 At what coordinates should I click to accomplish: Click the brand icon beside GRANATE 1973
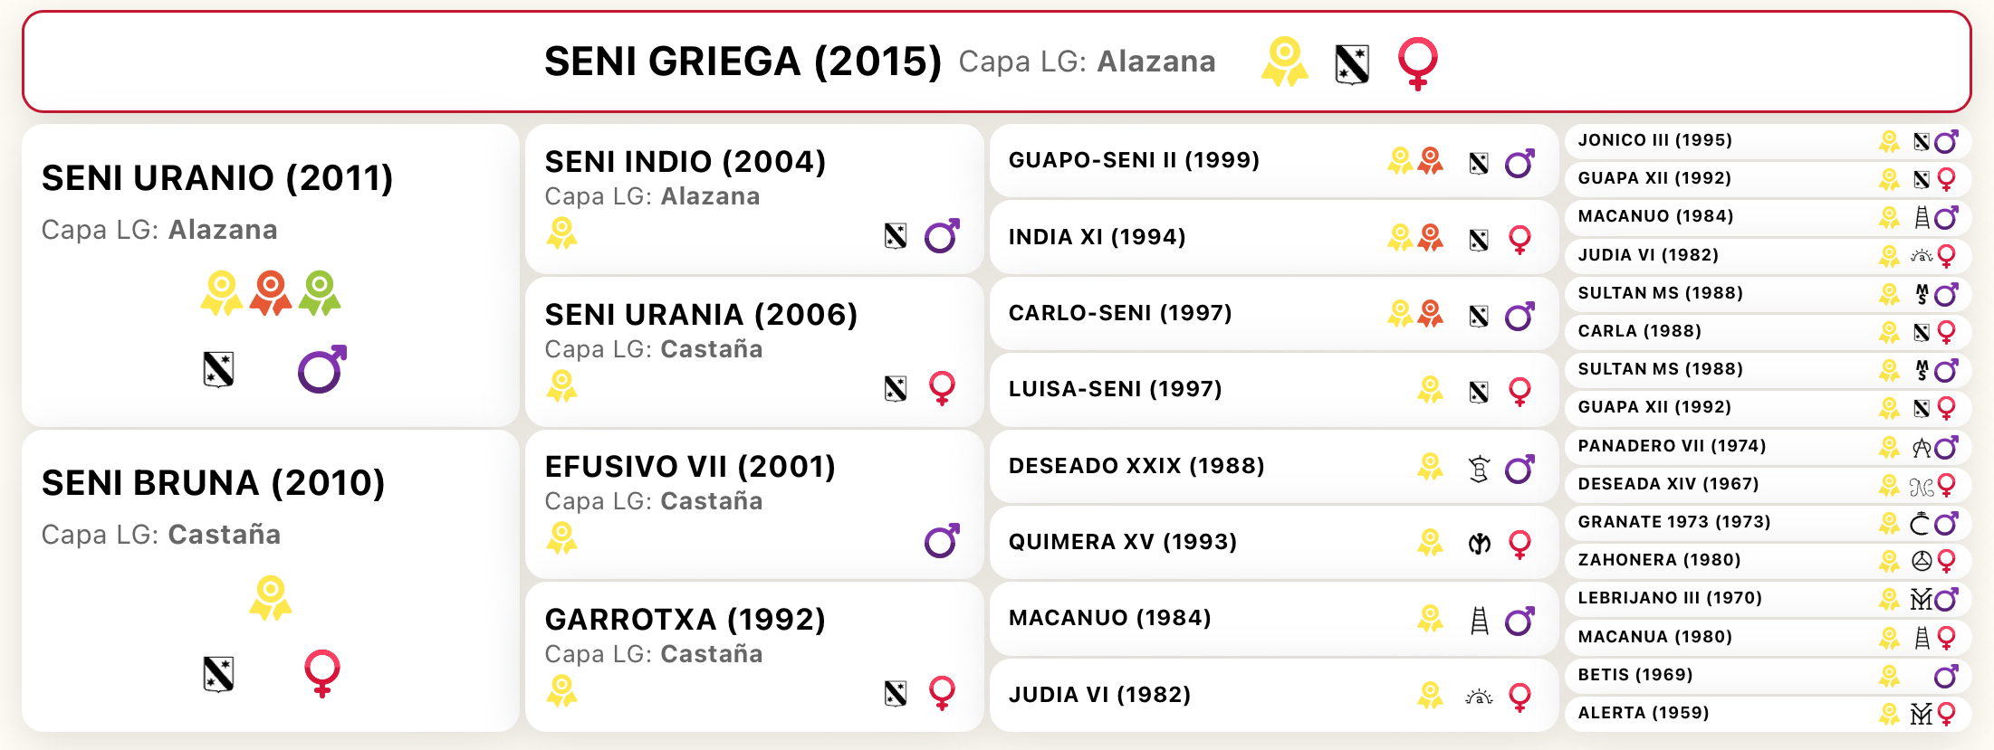[x=1921, y=524]
